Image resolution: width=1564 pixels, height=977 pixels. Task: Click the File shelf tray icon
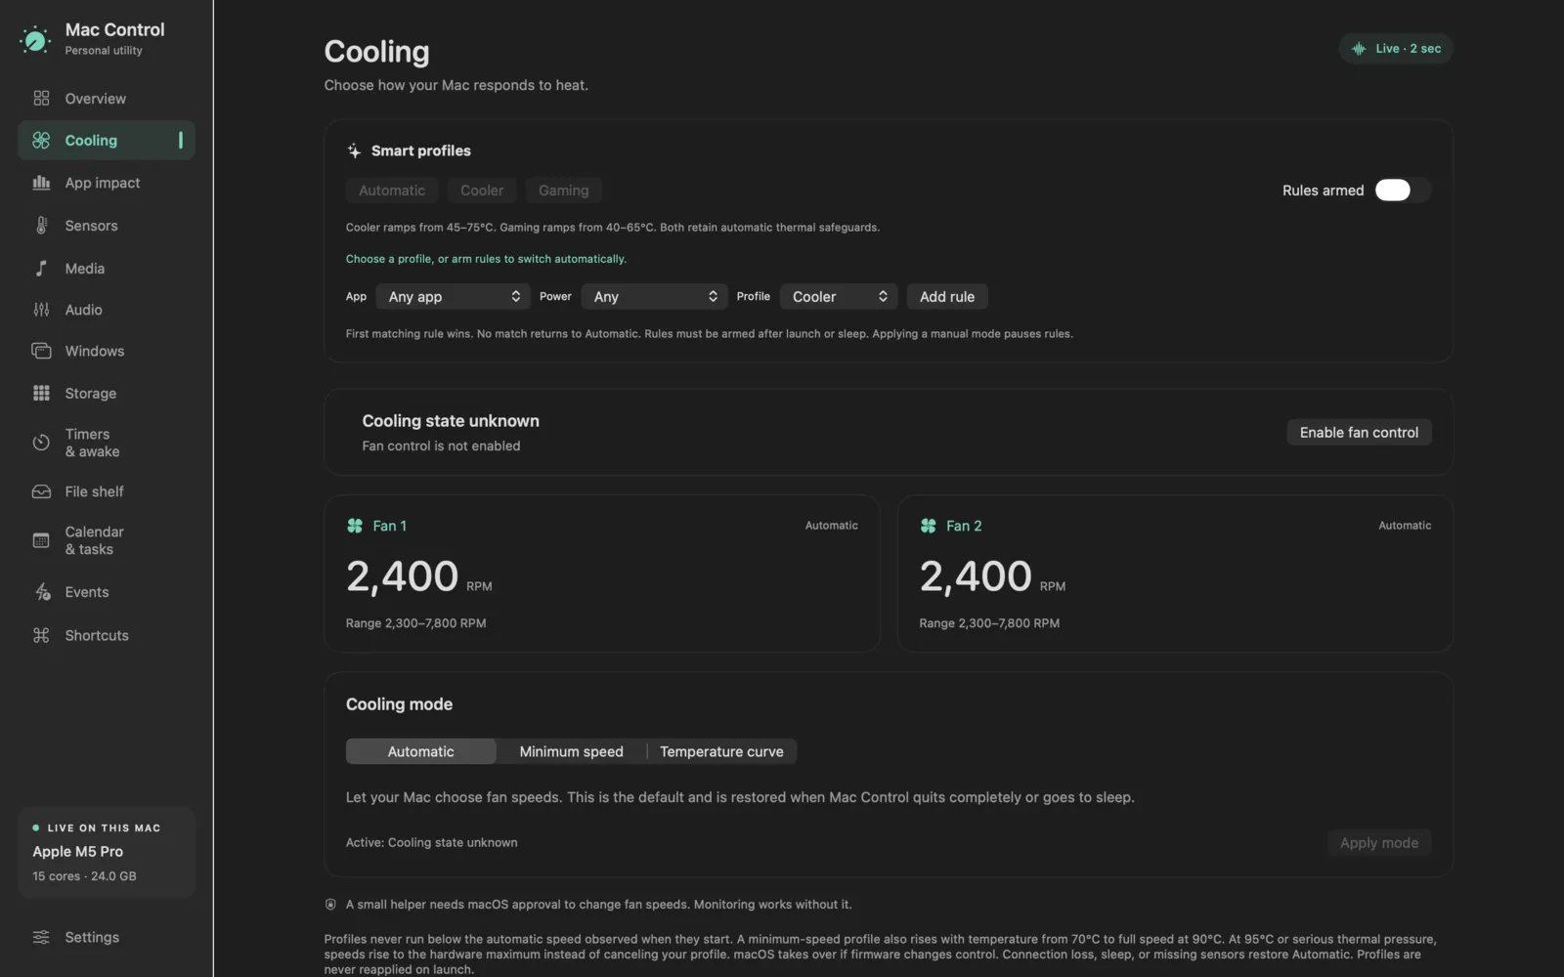click(41, 491)
